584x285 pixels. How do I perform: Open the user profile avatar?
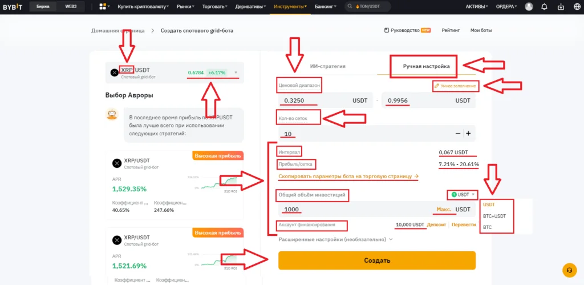529,6
